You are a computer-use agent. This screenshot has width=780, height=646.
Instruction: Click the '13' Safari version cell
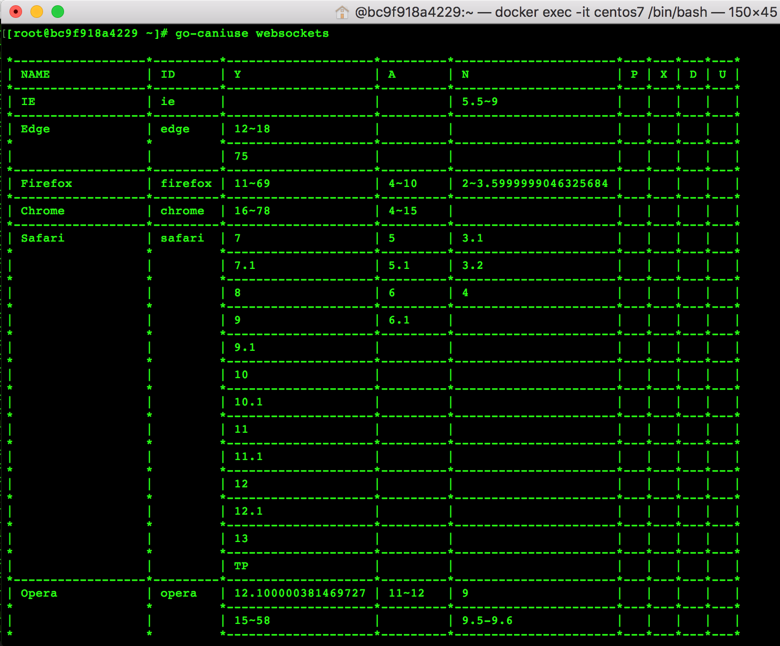coord(241,538)
